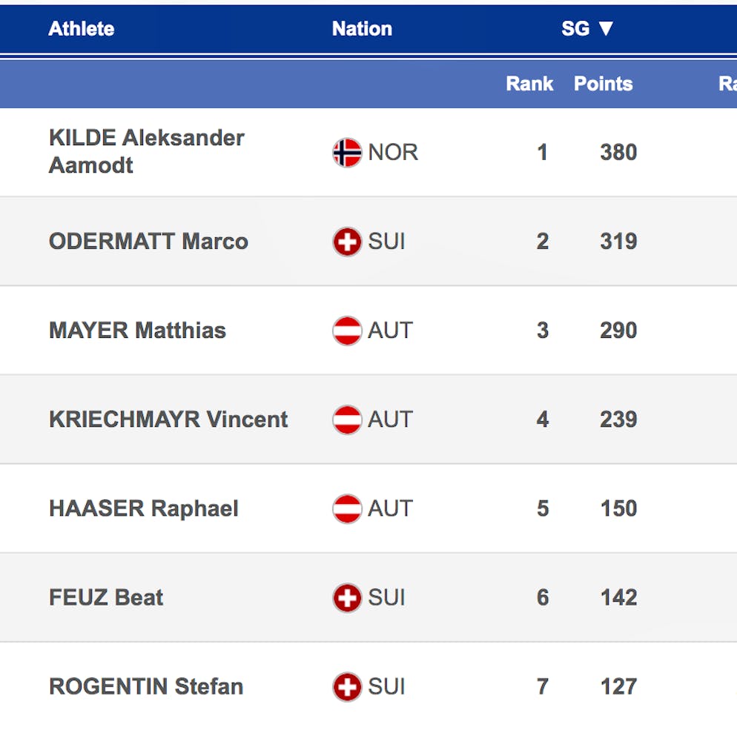Viewport: 737px width, 730px height.
Task: Click the Nation column header
Action: 362,29
